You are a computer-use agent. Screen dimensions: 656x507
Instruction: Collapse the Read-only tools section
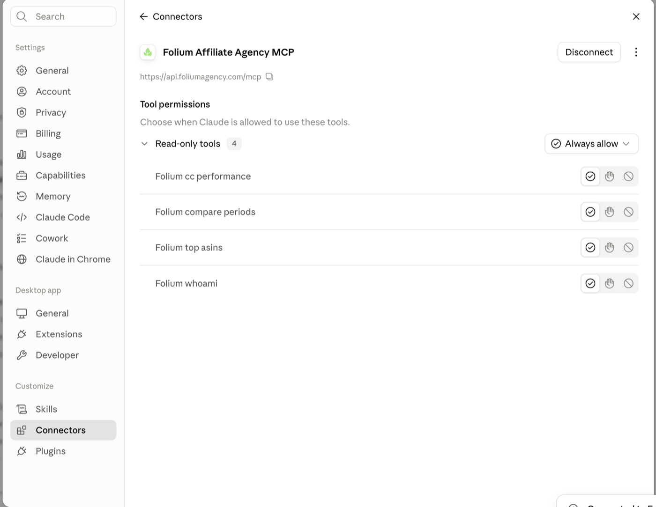pos(144,144)
